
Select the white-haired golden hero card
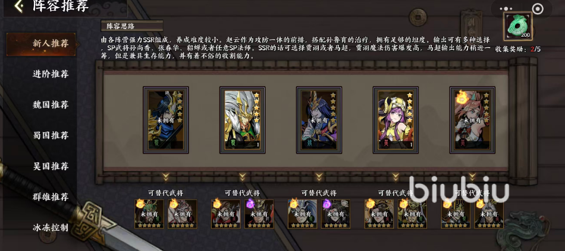(x=242, y=120)
